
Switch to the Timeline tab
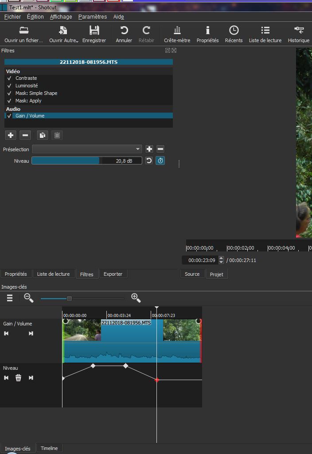pos(49,448)
